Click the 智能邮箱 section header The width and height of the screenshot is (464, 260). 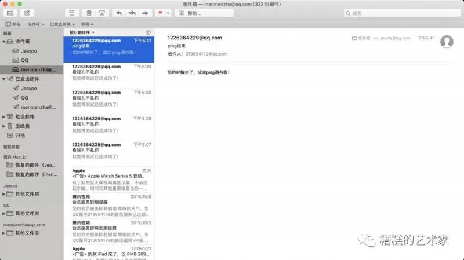(x=11, y=147)
